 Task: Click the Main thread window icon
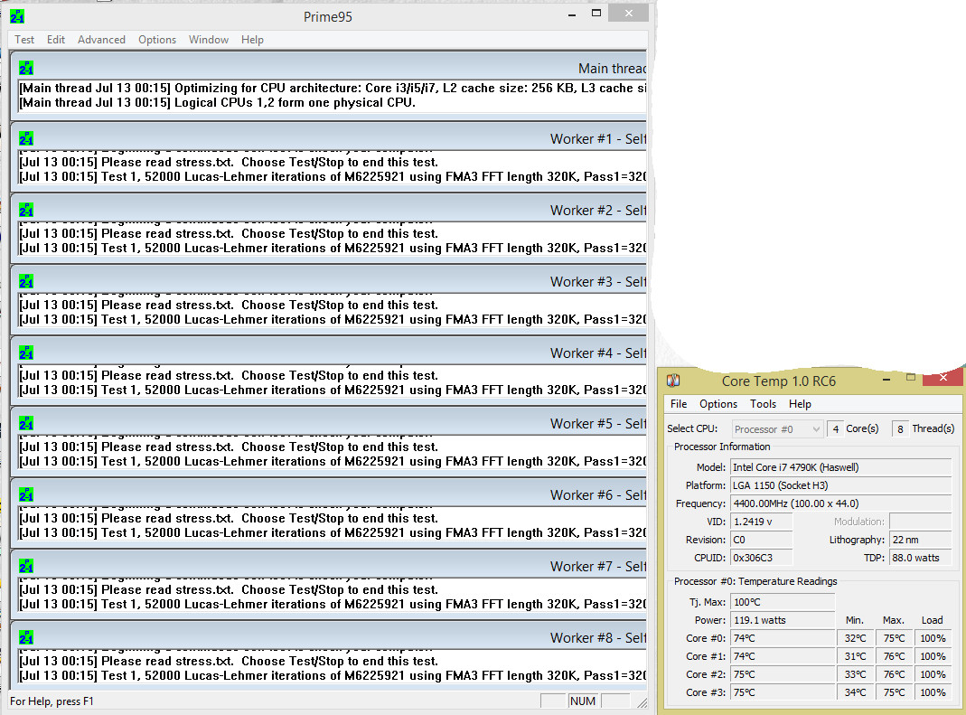pyautogui.click(x=26, y=68)
